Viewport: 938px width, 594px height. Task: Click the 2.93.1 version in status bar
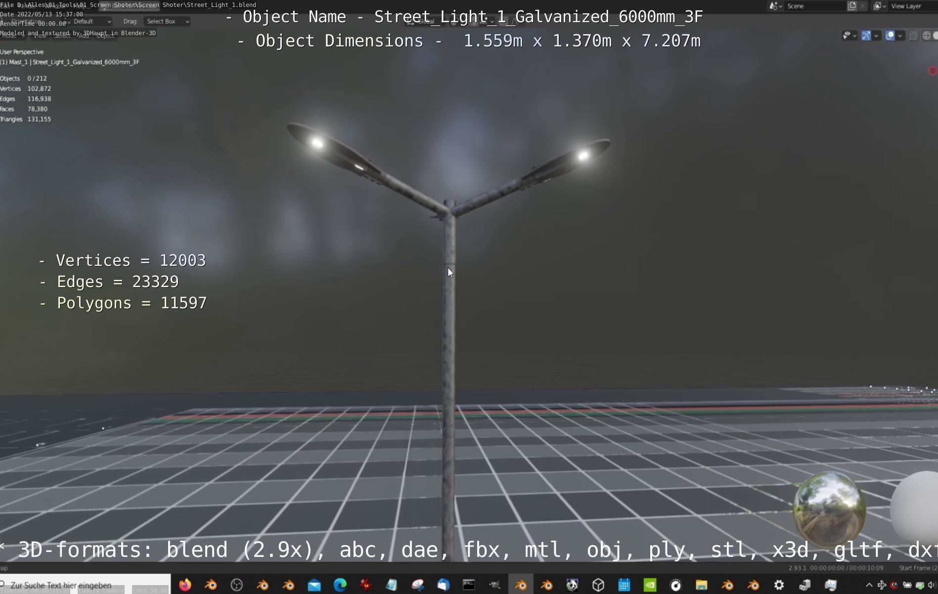click(x=797, y=568)
